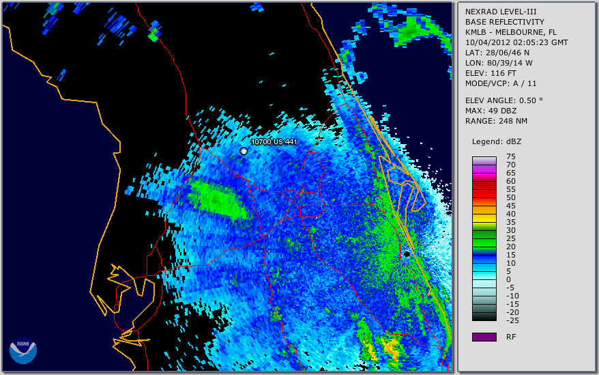Select the KMLB - MELBOURNE, FL line
This screenshot has height=375, width=599.
pos(511,32)
